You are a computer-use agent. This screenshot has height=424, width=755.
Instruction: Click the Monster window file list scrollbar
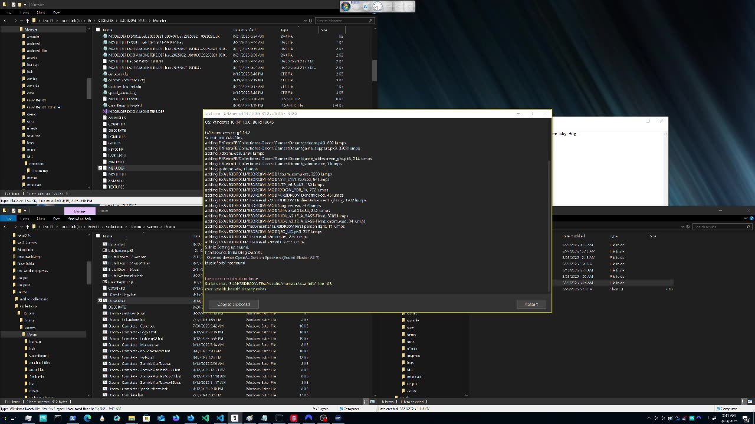coord(374,71)
